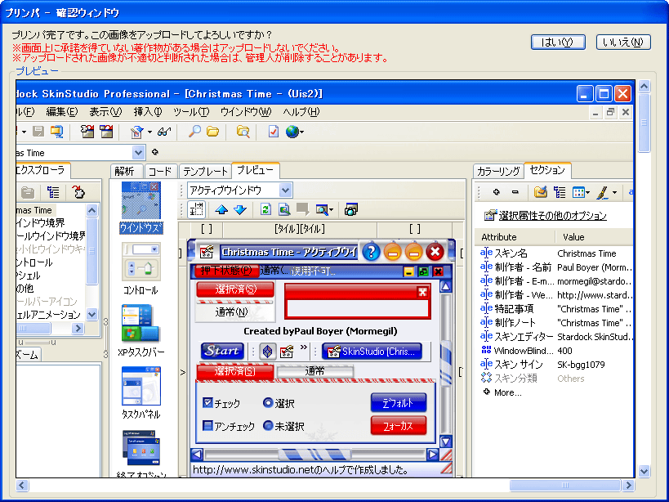
Task: Click the SkinStudio taskbar button in preview
Action: (x=372, y=352)
